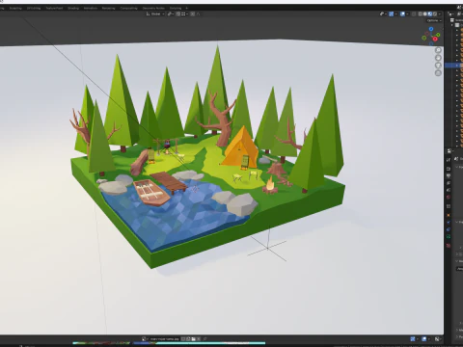This screenshot has width=463, height=347.
Task: Switch to the Compositing workspace tab
Action: click(128, 8)
